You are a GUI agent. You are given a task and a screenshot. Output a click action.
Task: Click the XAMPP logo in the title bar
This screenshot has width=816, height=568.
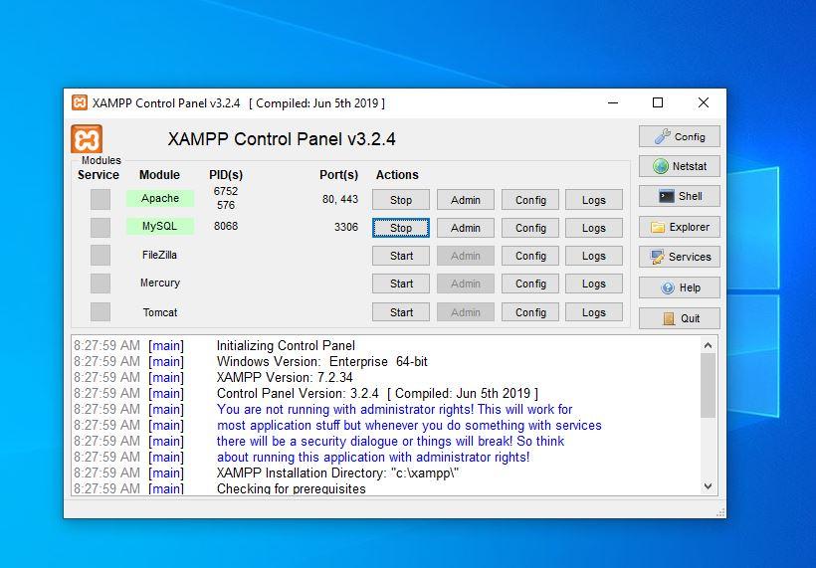click(80, 102)
